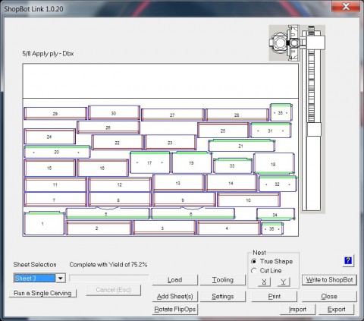Click the ShopBot machine head image

coord(284,43)
